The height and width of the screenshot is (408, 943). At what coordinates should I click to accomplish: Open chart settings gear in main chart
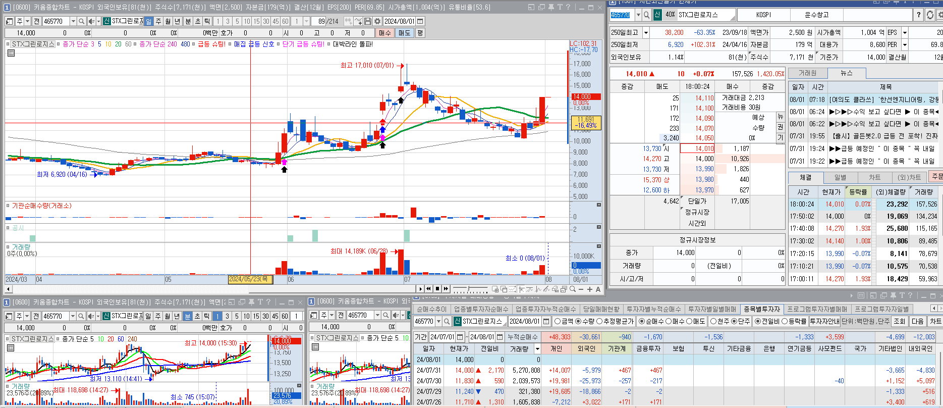pos(377,21)
